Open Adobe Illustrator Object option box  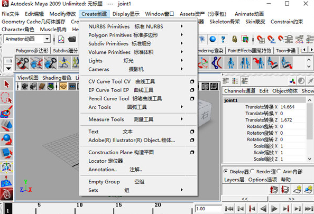(192, 140)
